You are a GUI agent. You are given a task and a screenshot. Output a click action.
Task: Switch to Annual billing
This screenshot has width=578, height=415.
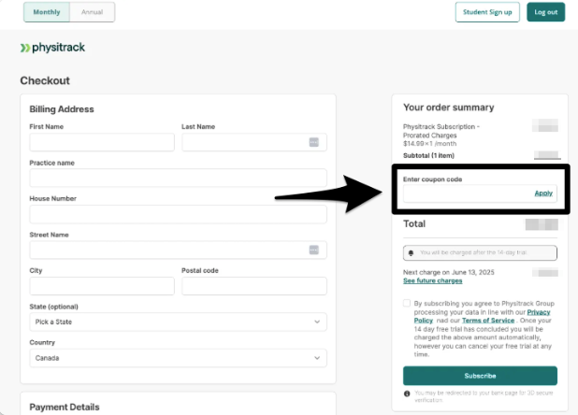click(93, 12)
